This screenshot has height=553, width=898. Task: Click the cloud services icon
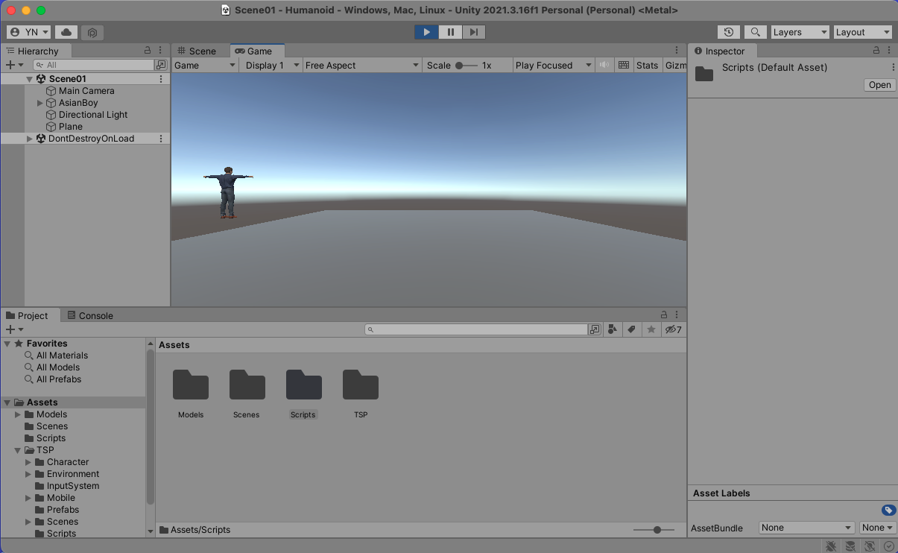pos(66,32)
